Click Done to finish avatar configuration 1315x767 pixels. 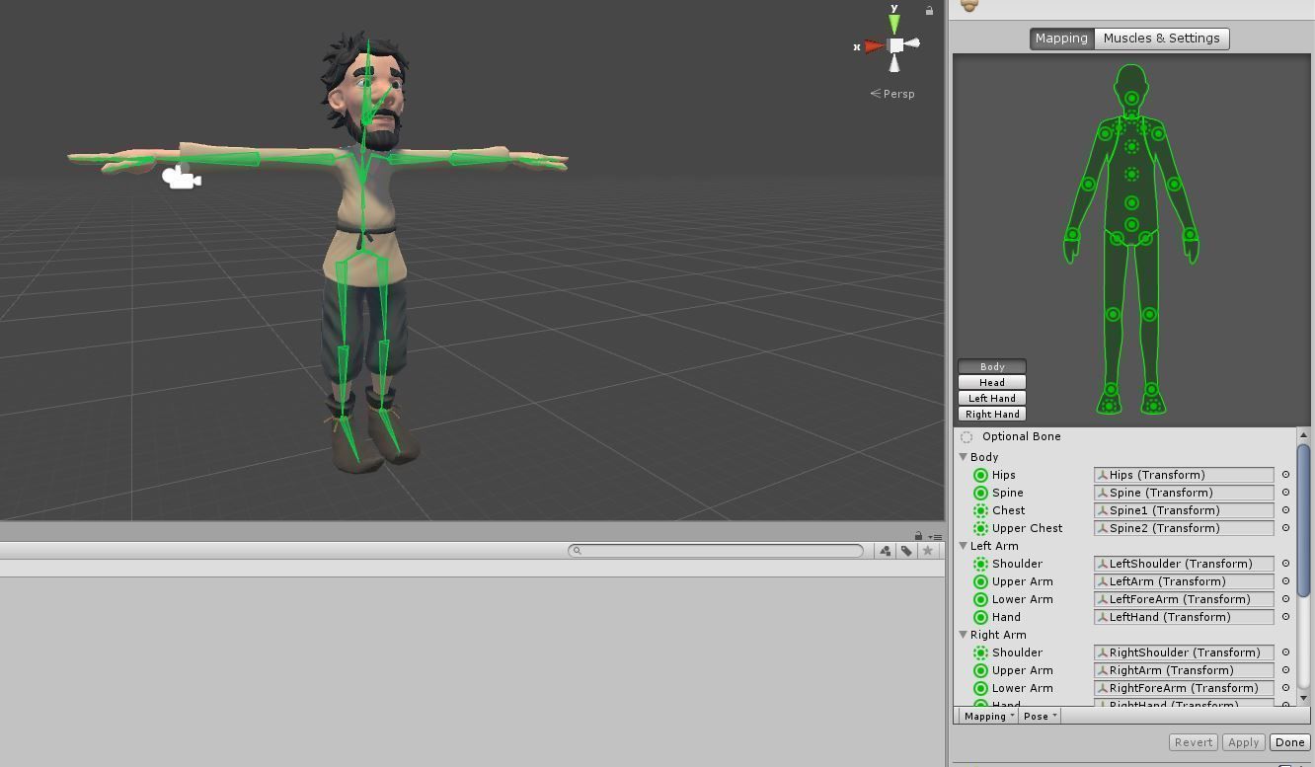pyautogui.click(x=1289, y=742)
